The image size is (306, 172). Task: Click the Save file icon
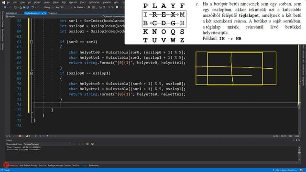(x=24, y=8)
